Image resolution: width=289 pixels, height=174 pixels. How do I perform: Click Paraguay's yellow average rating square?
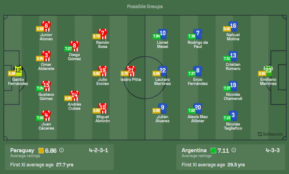click(41, 151)
